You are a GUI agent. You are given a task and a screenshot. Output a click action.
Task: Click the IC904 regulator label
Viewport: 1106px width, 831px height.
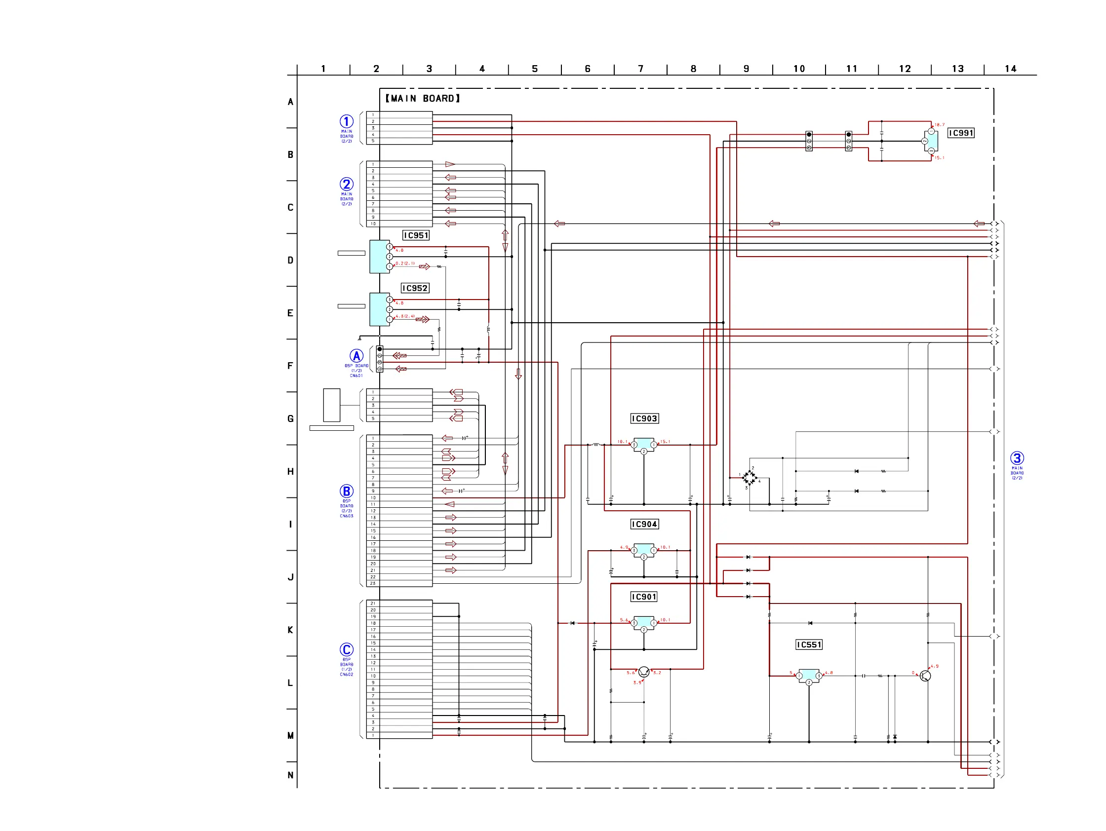tap(644, 524)
